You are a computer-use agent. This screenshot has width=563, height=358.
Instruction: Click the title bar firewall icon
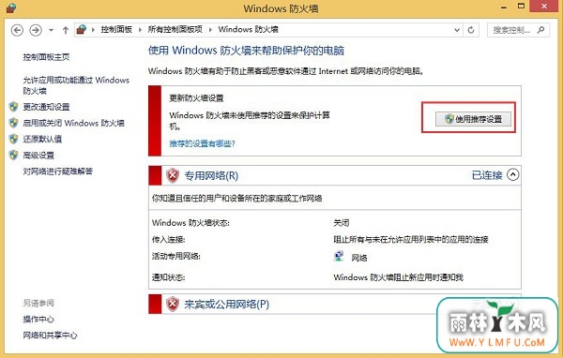(x=11, y=7)
